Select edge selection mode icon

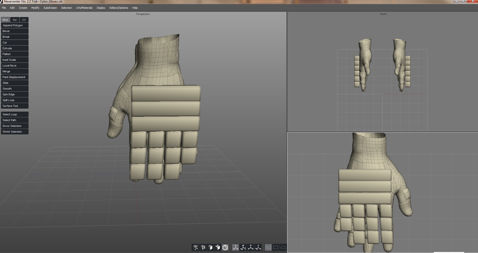[203, 247]
